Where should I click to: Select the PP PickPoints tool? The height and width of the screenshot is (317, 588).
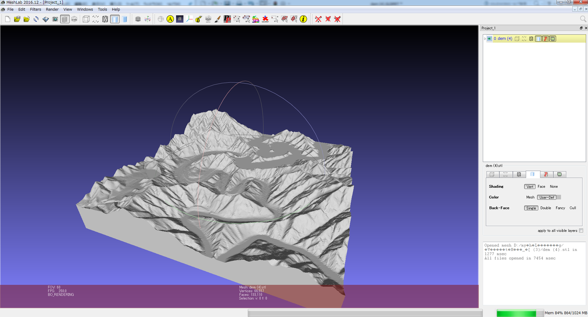227,19
